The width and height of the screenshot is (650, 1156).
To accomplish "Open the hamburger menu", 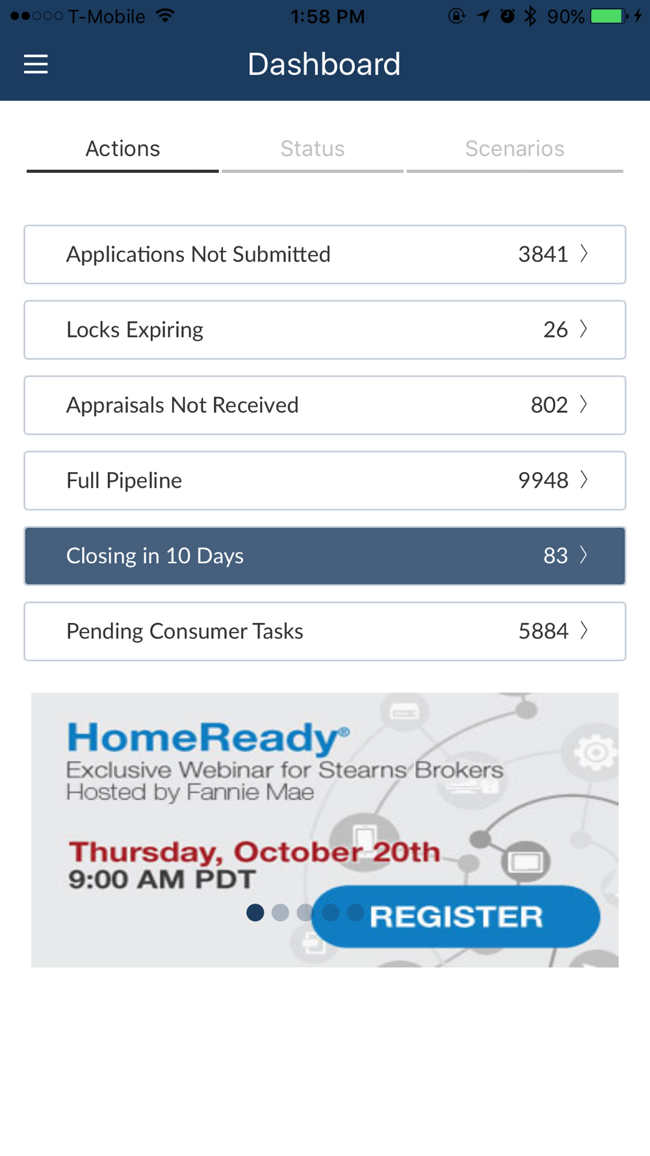I will point(36,64).
